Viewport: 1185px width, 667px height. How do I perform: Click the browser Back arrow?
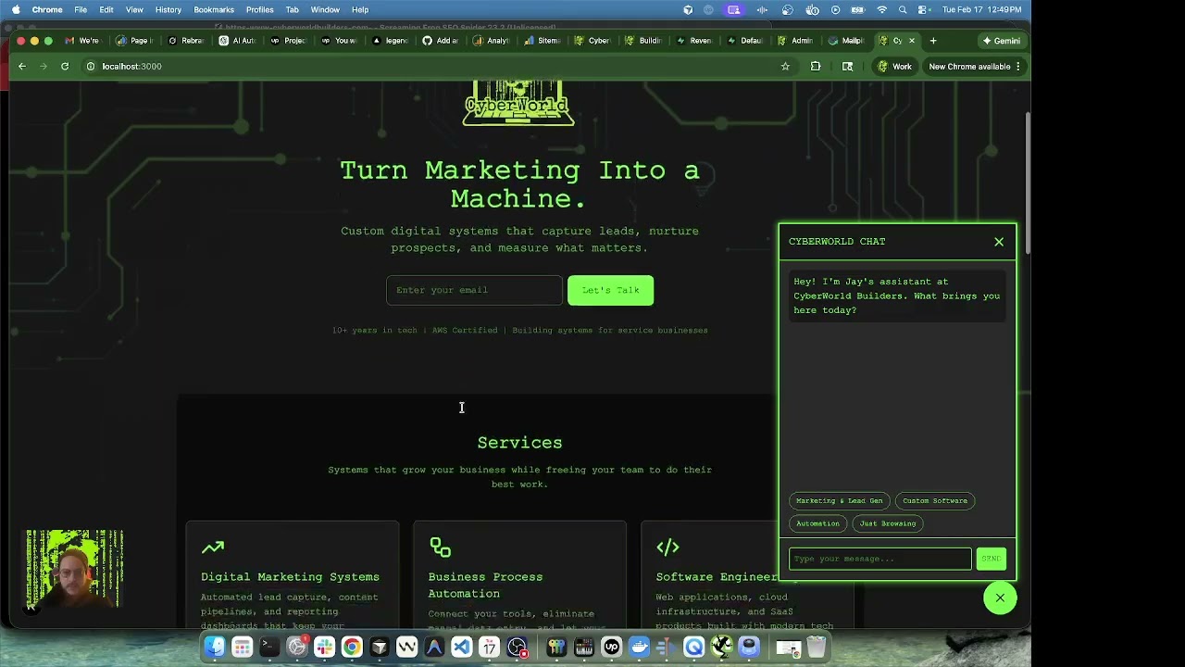tap(22, 67)
